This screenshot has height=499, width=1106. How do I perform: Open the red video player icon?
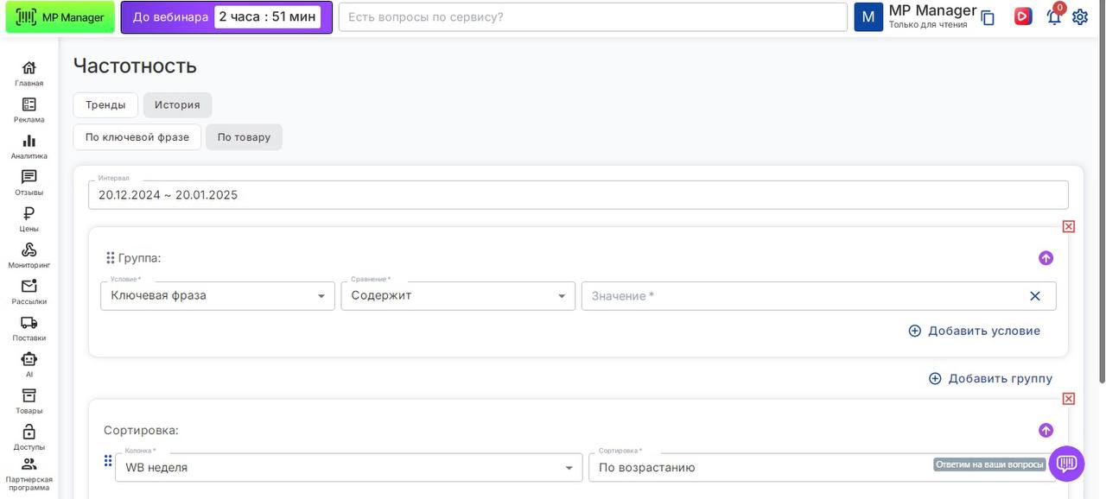[1023, 16]
